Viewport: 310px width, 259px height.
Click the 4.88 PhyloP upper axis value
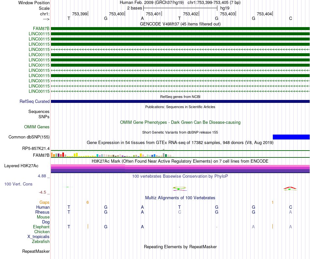pyautogui.click(x=42, y=176)
